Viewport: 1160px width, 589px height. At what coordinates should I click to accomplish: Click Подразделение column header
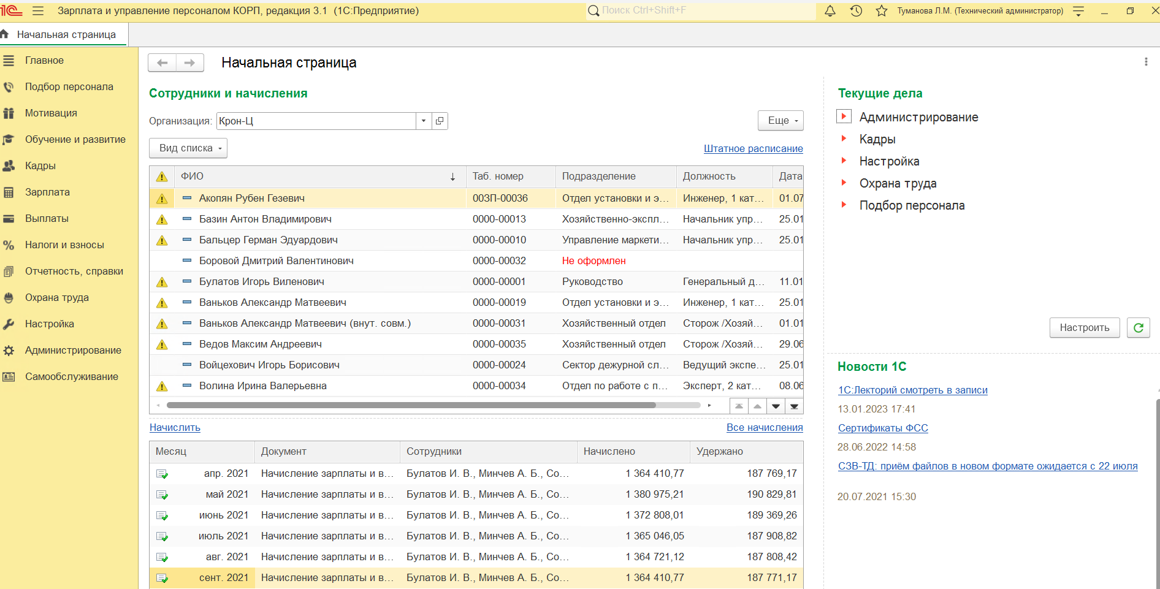coord(616,177)
